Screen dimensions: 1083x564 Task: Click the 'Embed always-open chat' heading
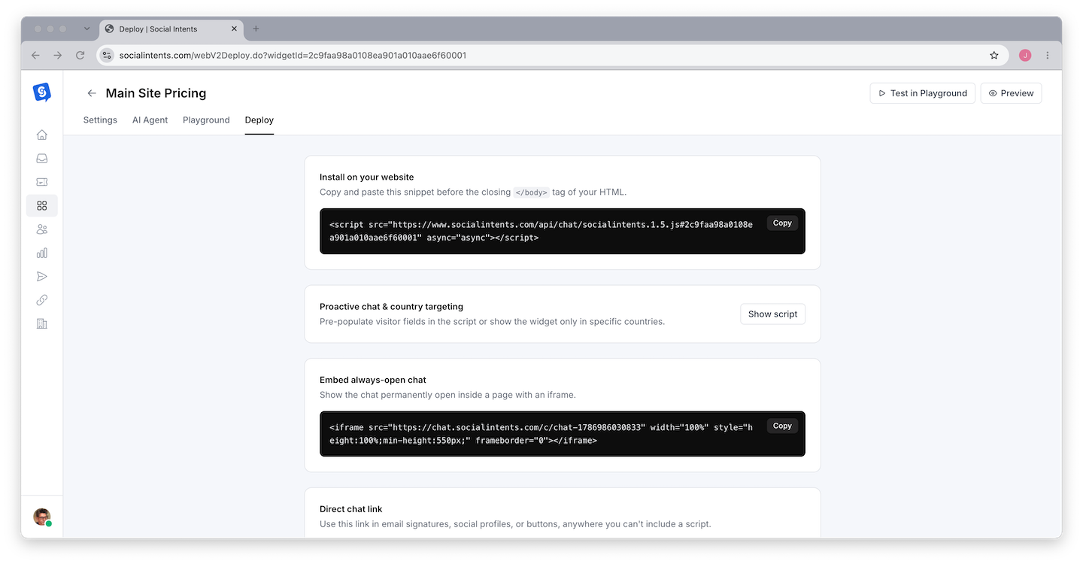(x=373, y=381)
